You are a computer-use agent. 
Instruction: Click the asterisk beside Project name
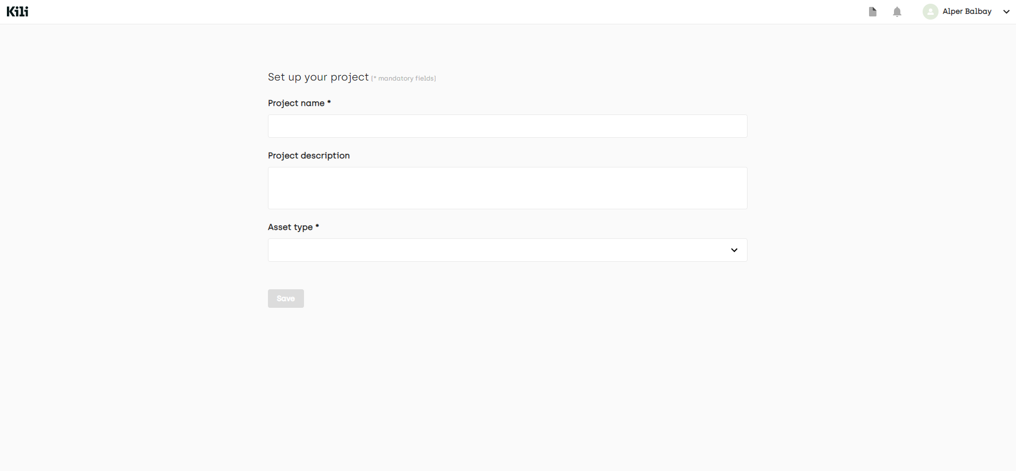(x=329, y=102)
